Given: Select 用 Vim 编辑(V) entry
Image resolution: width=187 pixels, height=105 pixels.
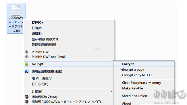Looking at the screenshot, I should (42, 79).
